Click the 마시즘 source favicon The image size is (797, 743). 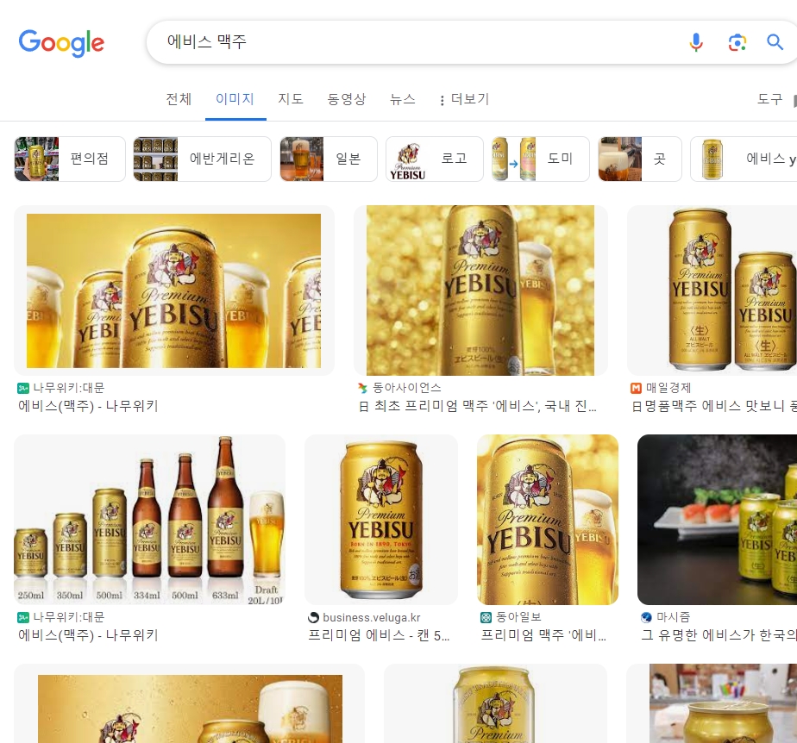click(x=644, y=617)
